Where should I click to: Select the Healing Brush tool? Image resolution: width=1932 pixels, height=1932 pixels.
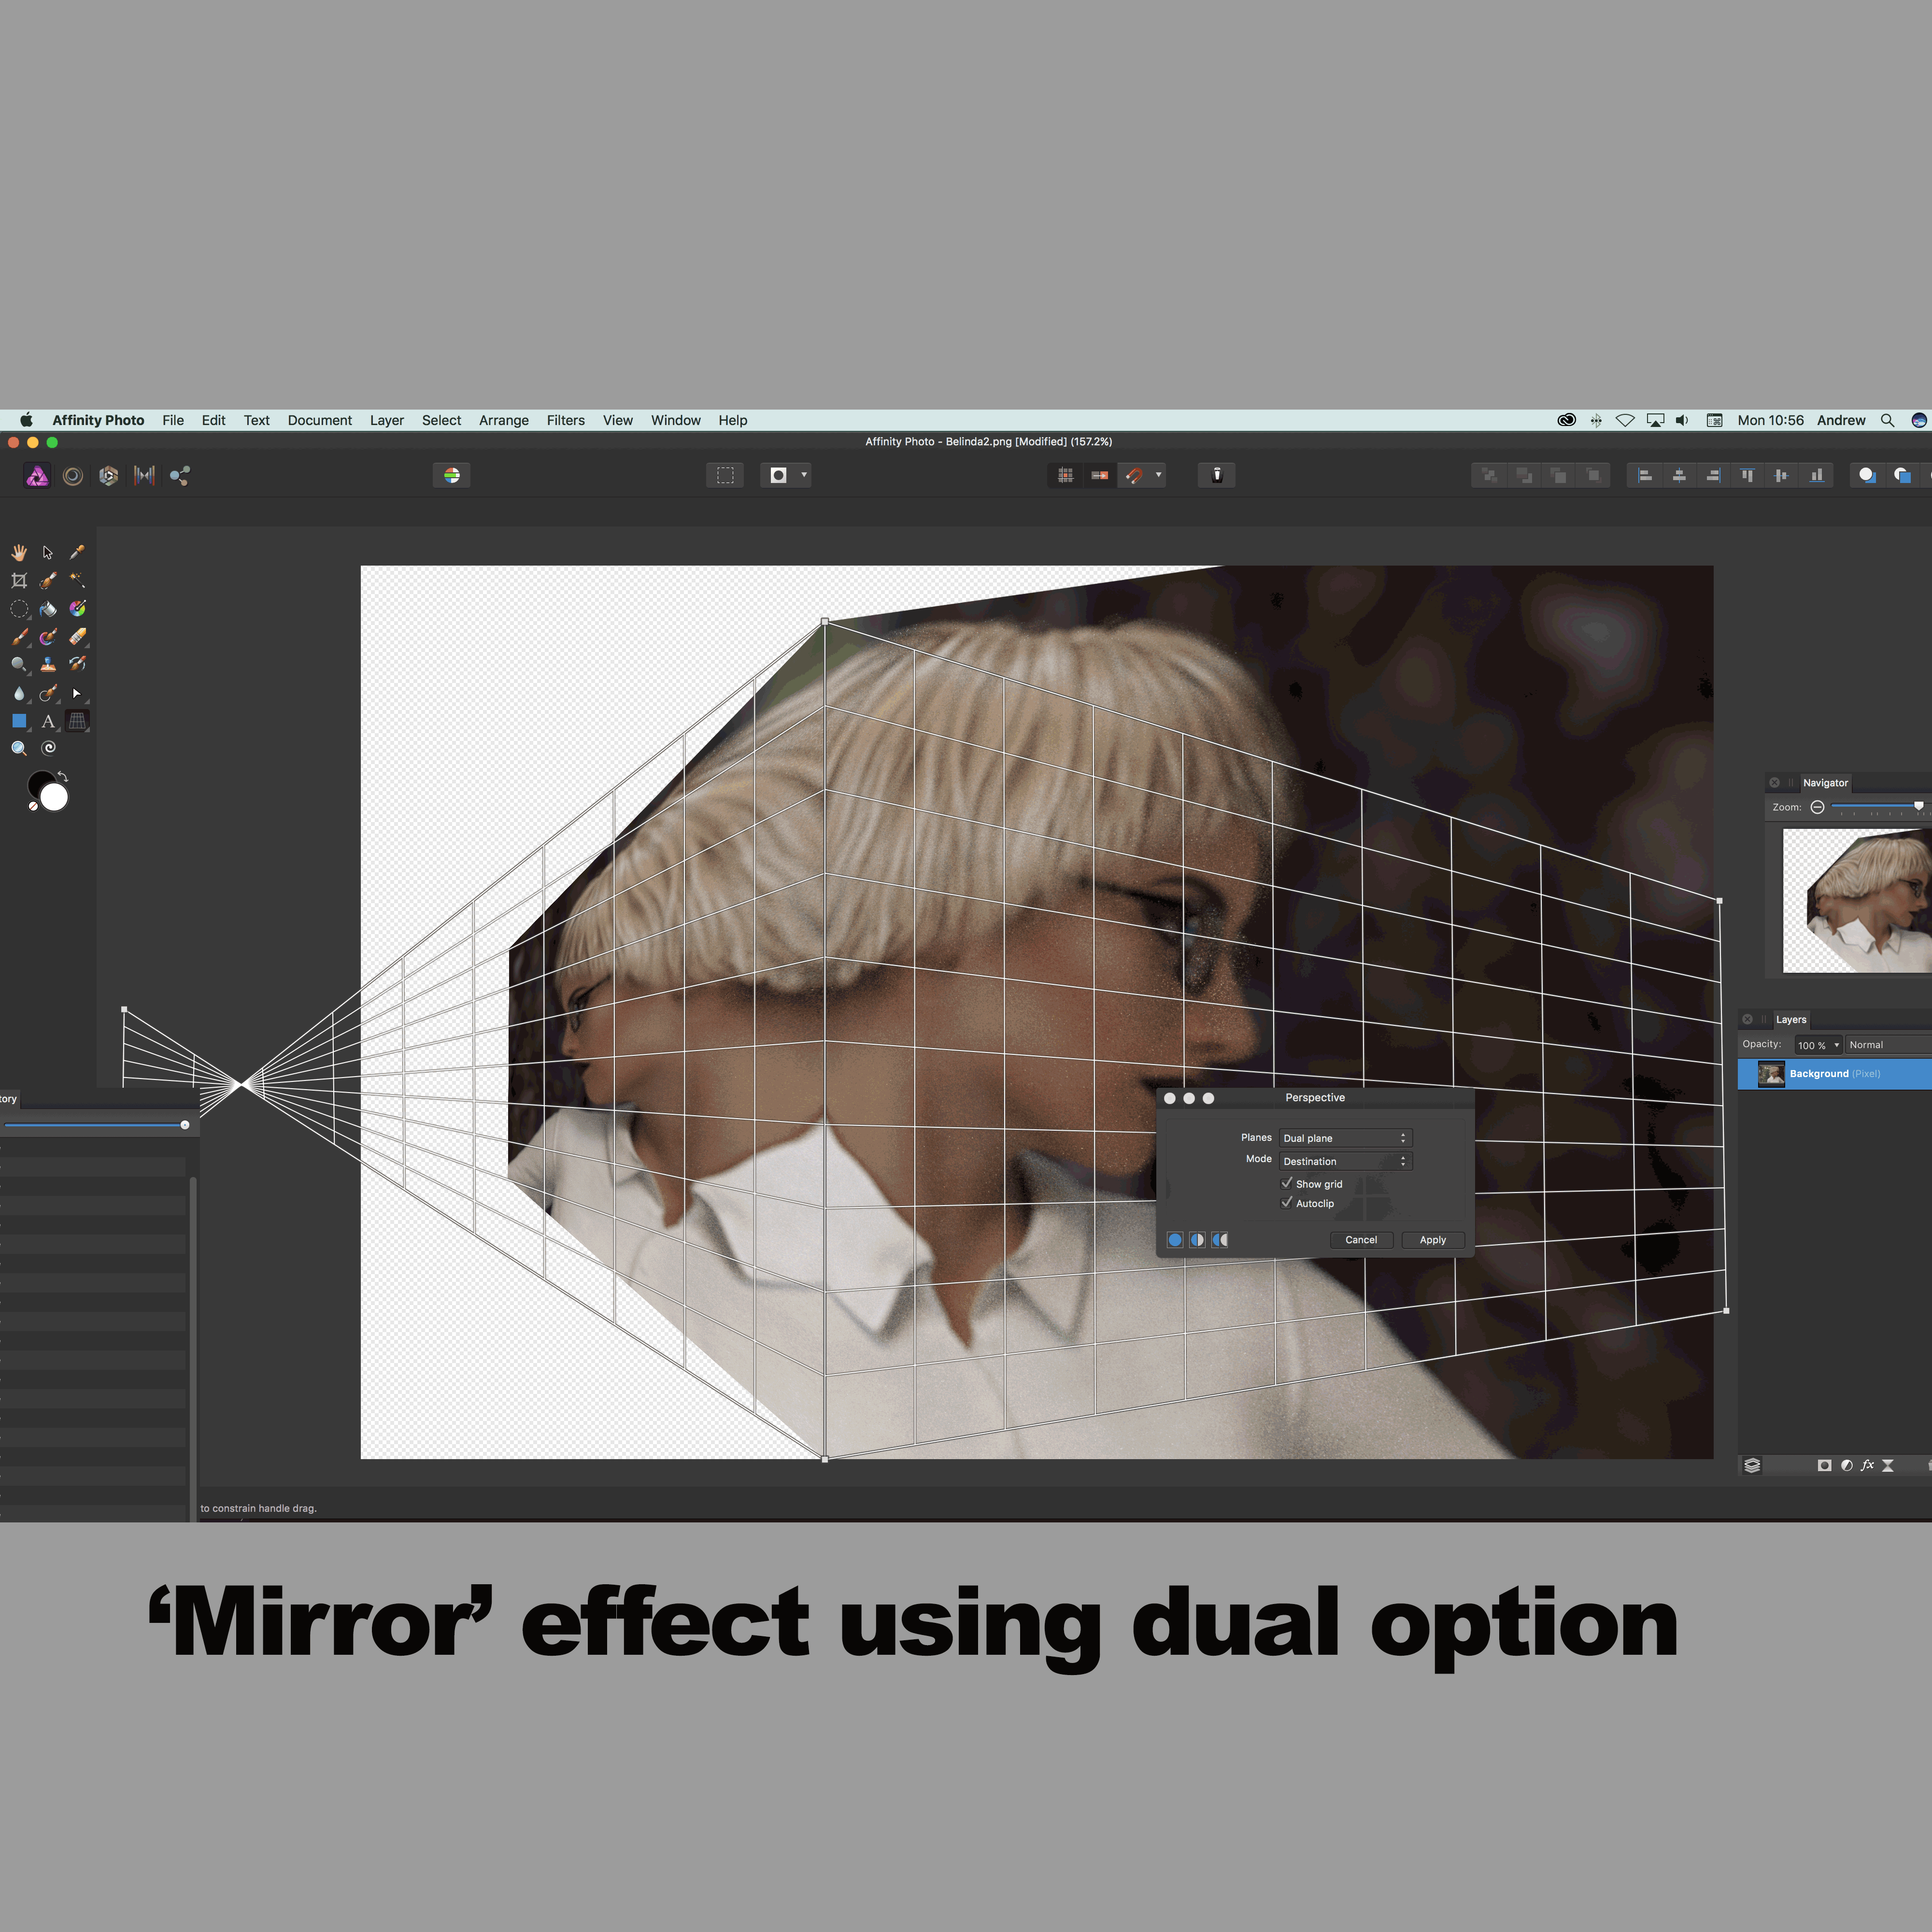[48, 693]
